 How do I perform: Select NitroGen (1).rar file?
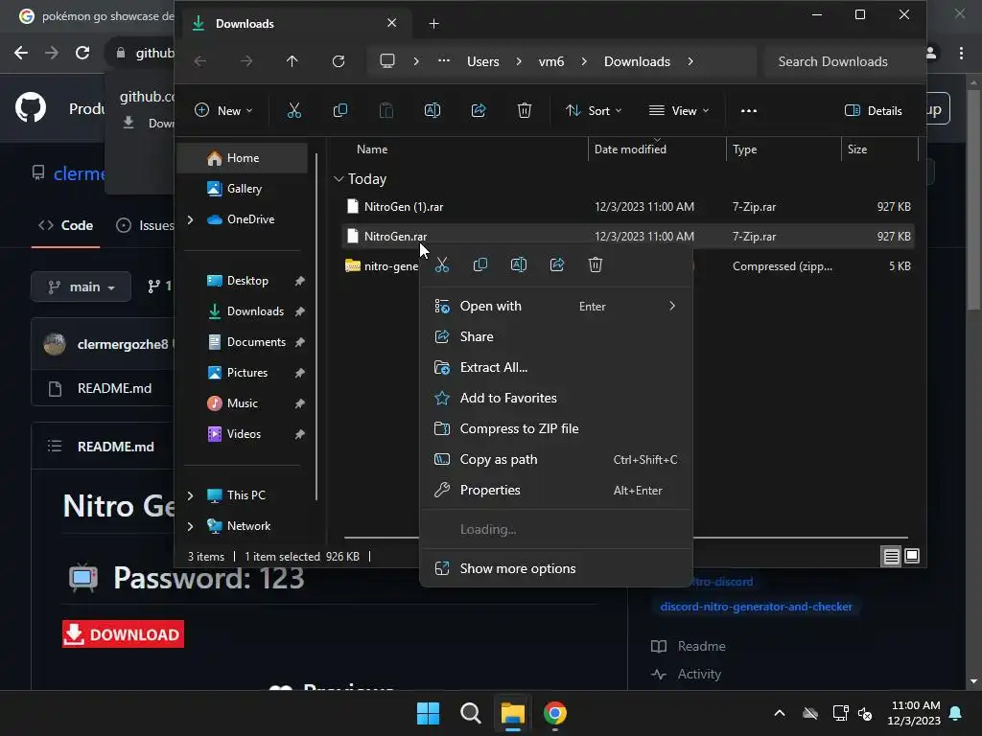628,207
